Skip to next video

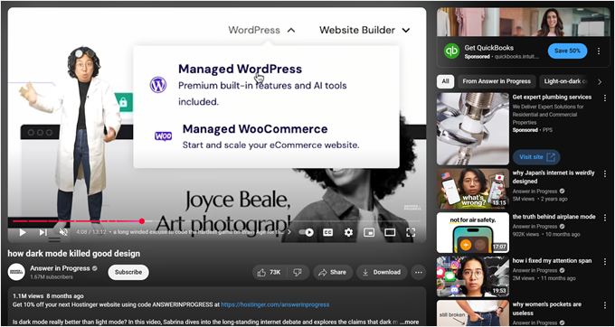tap(43, 233)
